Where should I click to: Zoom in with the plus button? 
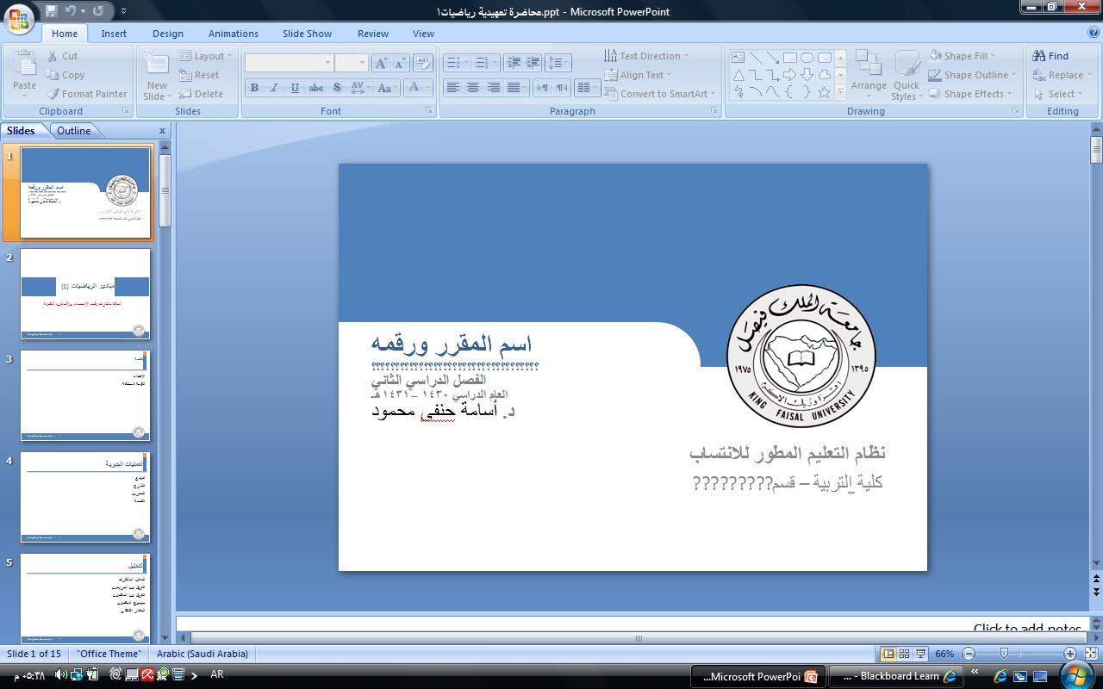[1069, 654]
